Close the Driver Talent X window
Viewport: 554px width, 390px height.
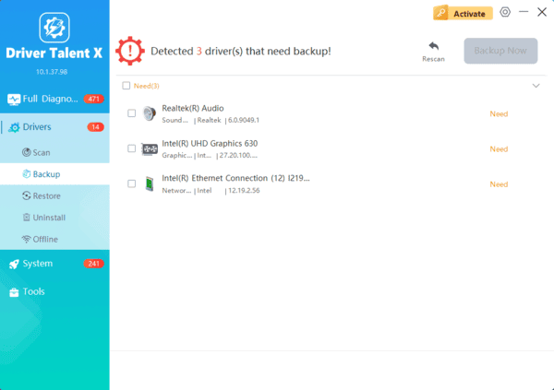tap(542, 12)
